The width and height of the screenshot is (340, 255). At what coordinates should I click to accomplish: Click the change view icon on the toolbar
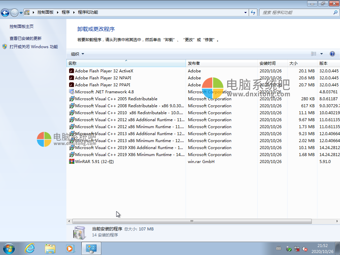[313, 53]
